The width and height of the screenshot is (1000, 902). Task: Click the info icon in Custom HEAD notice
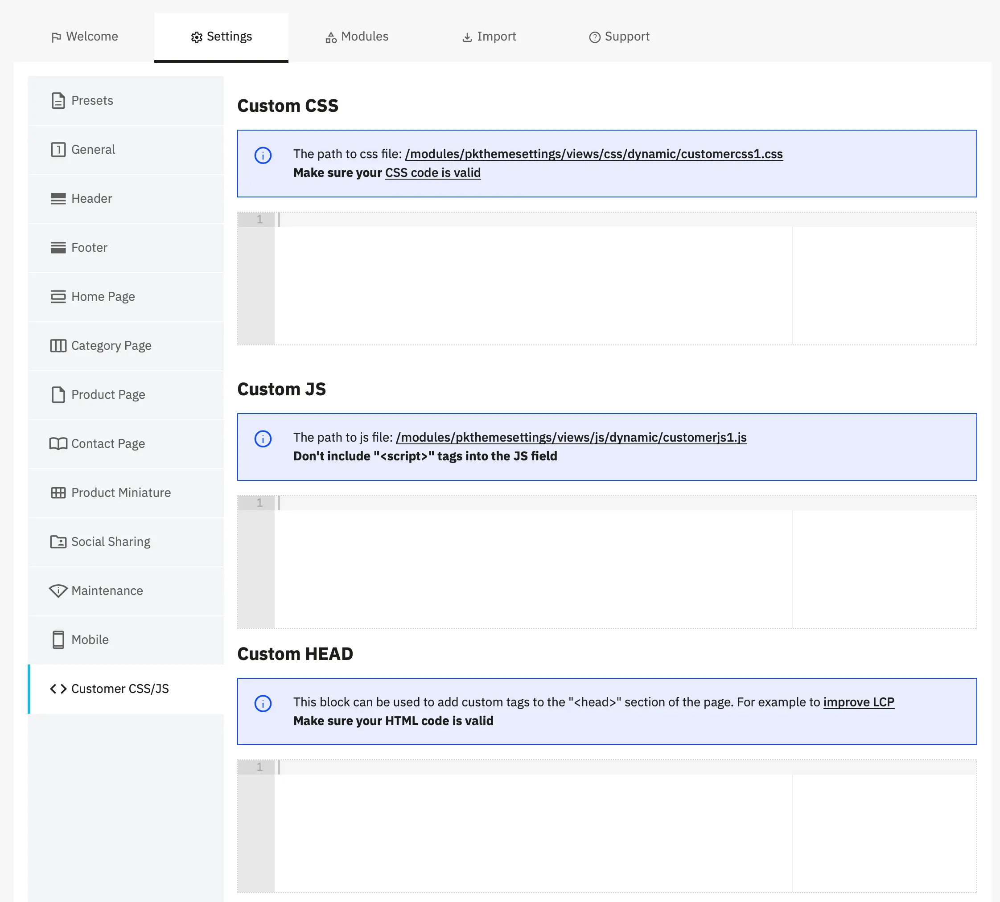click(263, 704)
